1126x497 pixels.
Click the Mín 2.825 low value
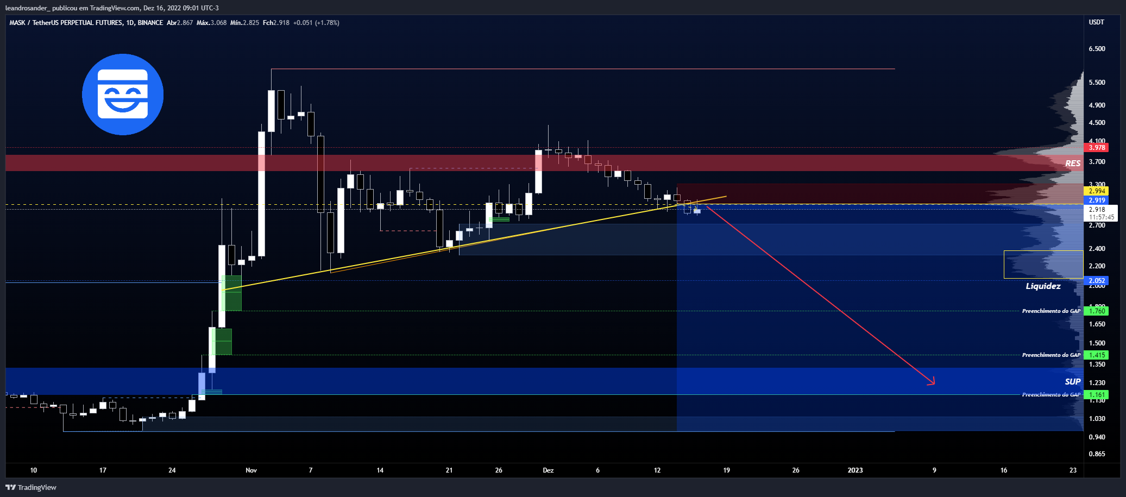click(x=244, y=23)
